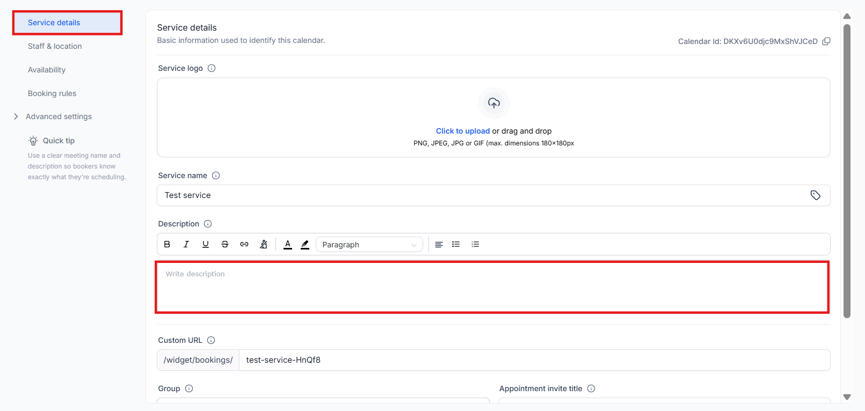This screenshot has width=865, height=411.
Task: Click the 'Click to upload' logo link
Action: (462, 131)
